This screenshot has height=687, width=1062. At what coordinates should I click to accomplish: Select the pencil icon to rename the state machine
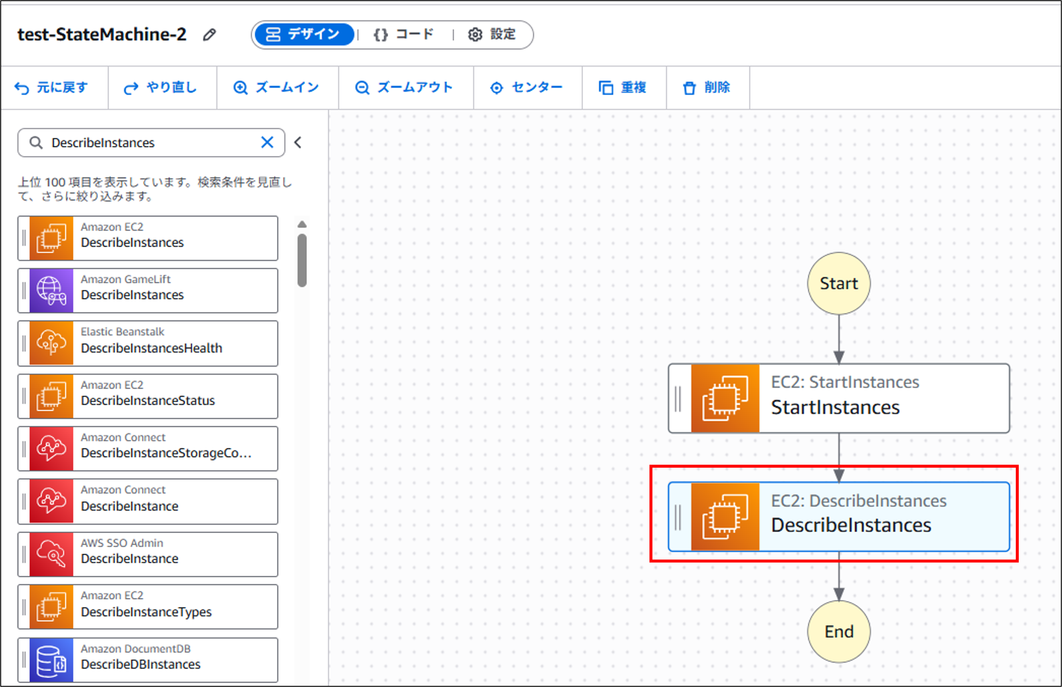coord(209,34)
